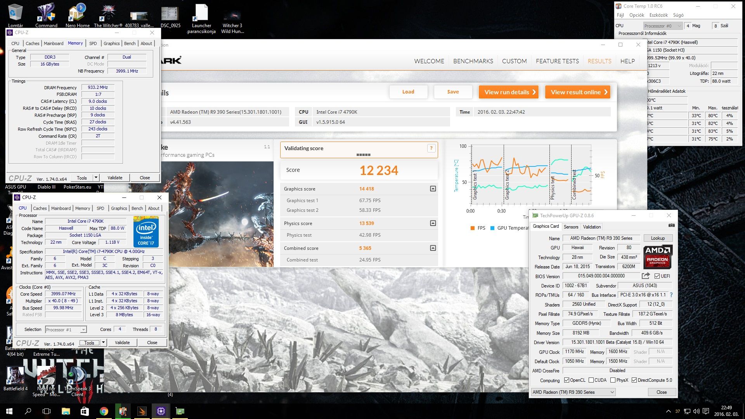This screenshot has width=745, height=419.
Task: Toggle the OpenCL checkbox in GPU-Z
Action: click(x=567, y=380)
